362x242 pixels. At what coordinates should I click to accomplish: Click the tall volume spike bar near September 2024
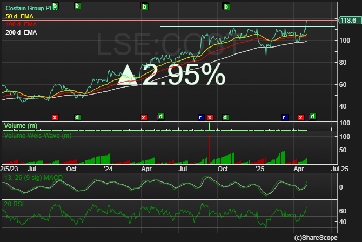[x=210, y=126]
